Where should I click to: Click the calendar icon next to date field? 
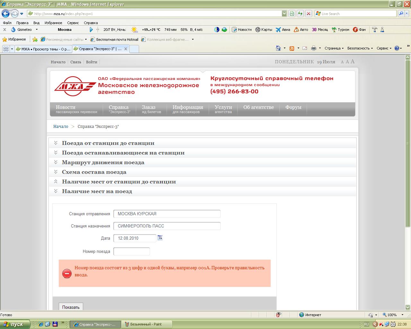160,238
